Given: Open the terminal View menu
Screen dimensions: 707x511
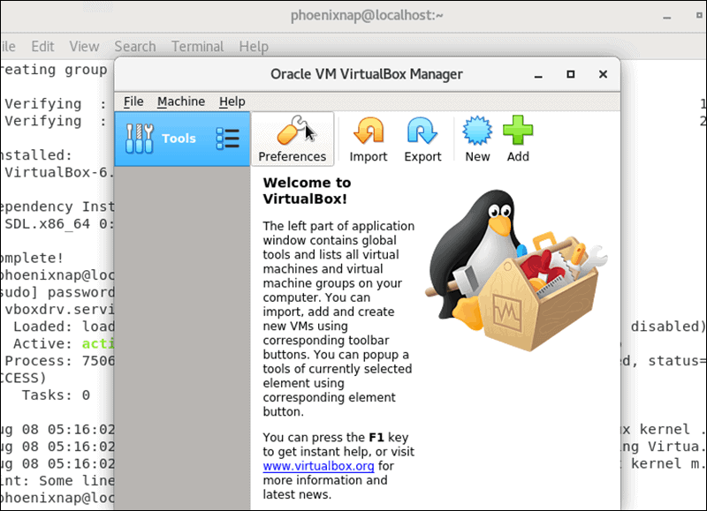Looking at the screenshot, I should (x=84, y=47).
